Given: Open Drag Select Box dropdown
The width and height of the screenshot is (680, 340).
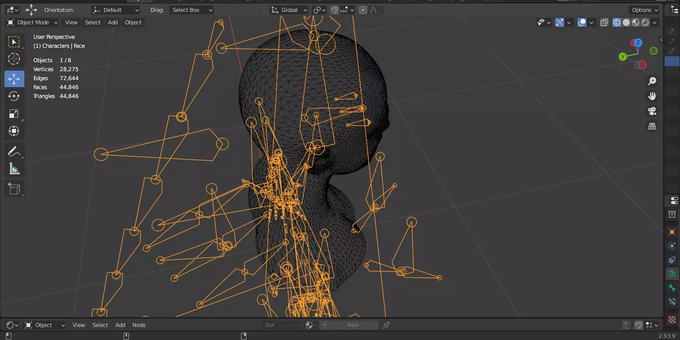Looking at the screenshot, I should click(x=192, y=10).
